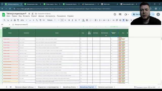Star the document Таблица индексации
The width and height of the screenshot is (162, 91).
[x=29, y=14]
